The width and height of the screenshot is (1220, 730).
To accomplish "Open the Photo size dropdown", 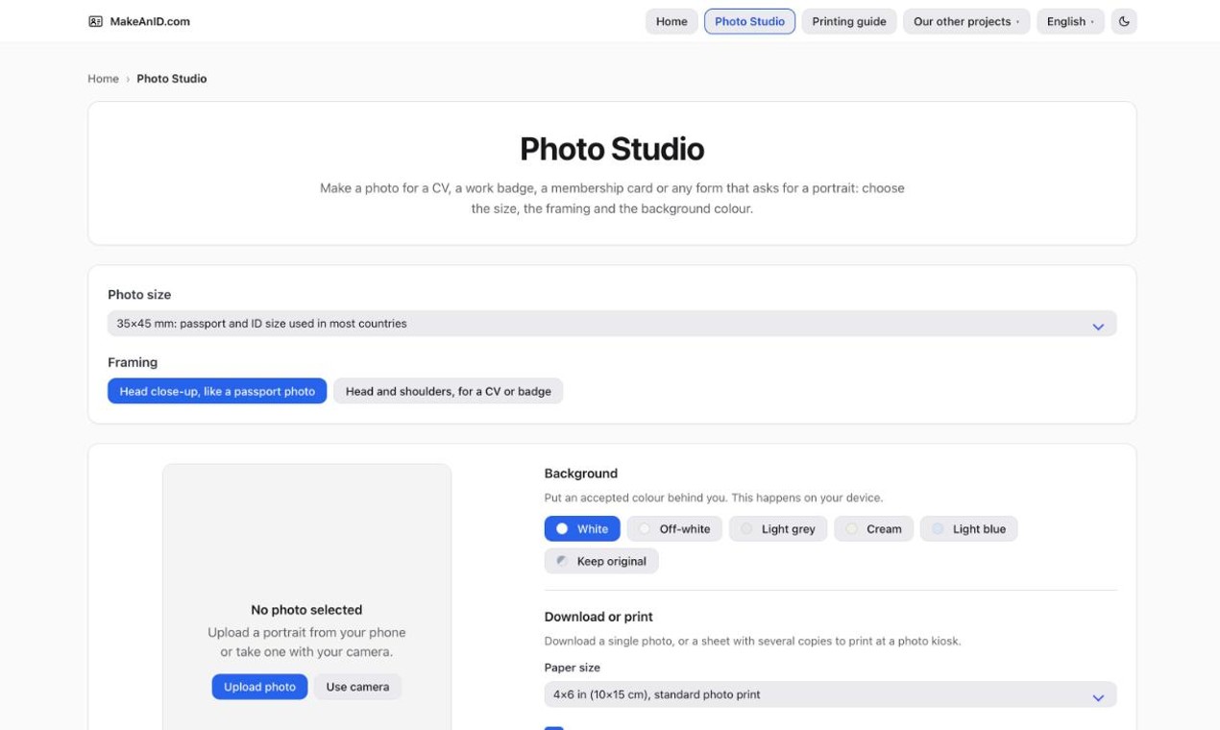I will (612, 324).
